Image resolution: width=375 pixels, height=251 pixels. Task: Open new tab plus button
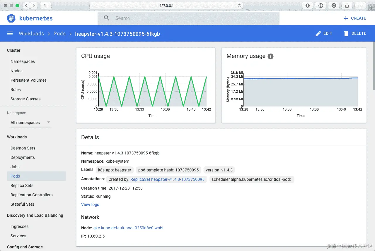pos(371,8)
